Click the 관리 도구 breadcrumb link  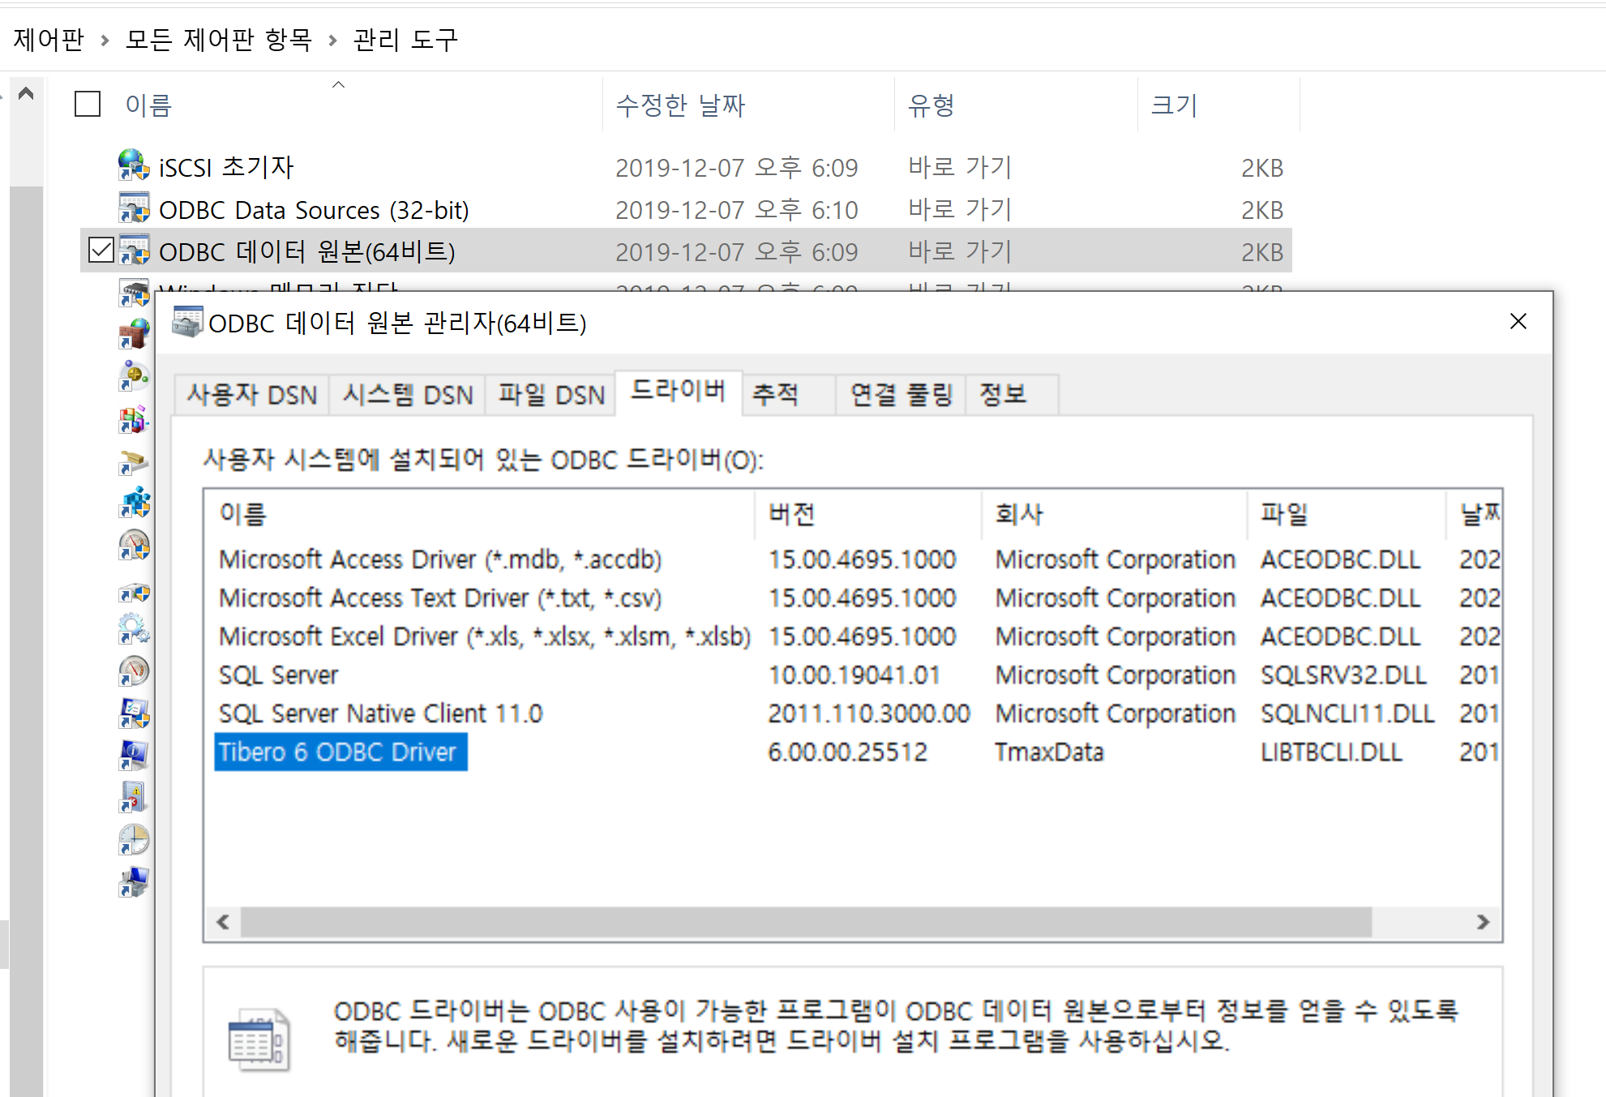pyautogui.click(x=405, y=40)
